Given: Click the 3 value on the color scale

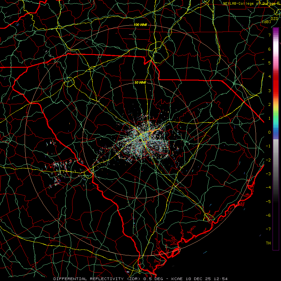Looking at the screenshot, I should (269, 91).
